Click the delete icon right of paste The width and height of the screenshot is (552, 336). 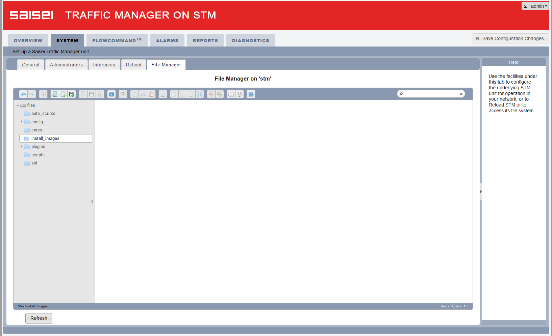[163, 94]
